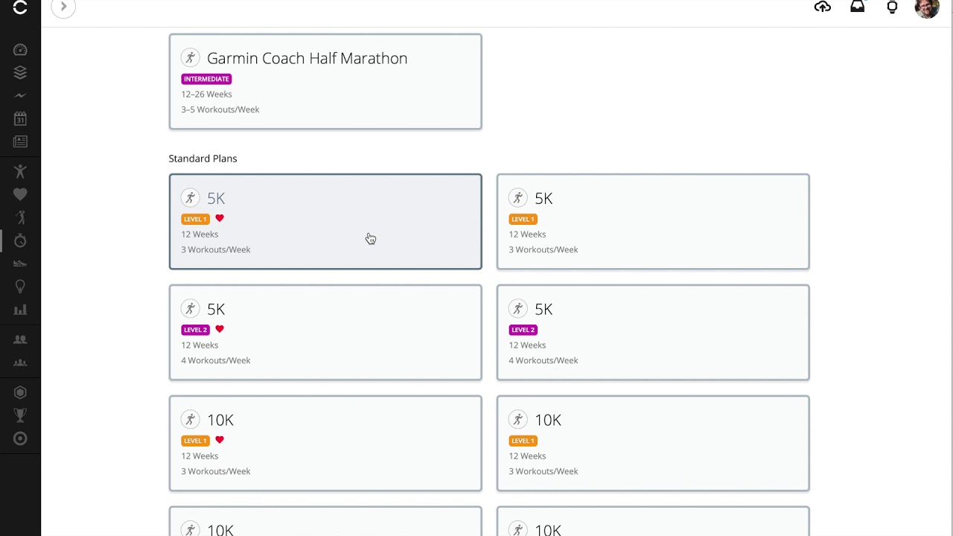Click red heart icon on 5K Level 1 card
953x536 pixels.
220,218
